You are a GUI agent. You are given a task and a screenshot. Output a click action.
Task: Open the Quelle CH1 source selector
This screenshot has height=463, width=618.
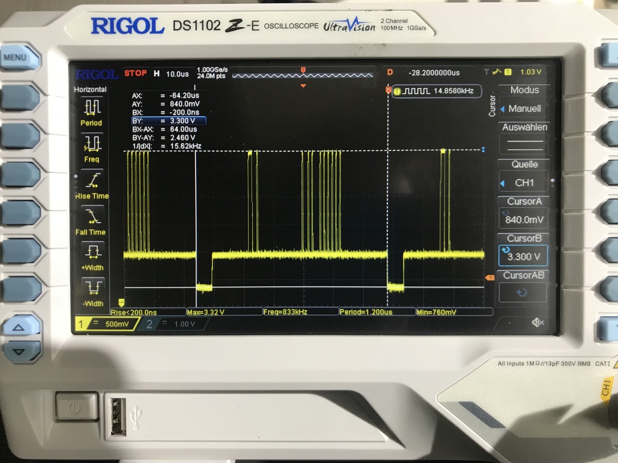[x=524, y=175]
